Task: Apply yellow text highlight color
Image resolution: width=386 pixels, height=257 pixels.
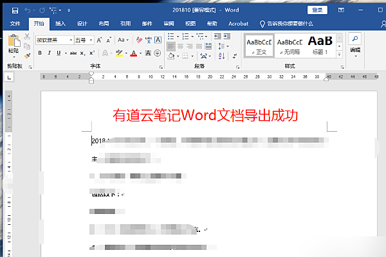Action: coord(119,53)
